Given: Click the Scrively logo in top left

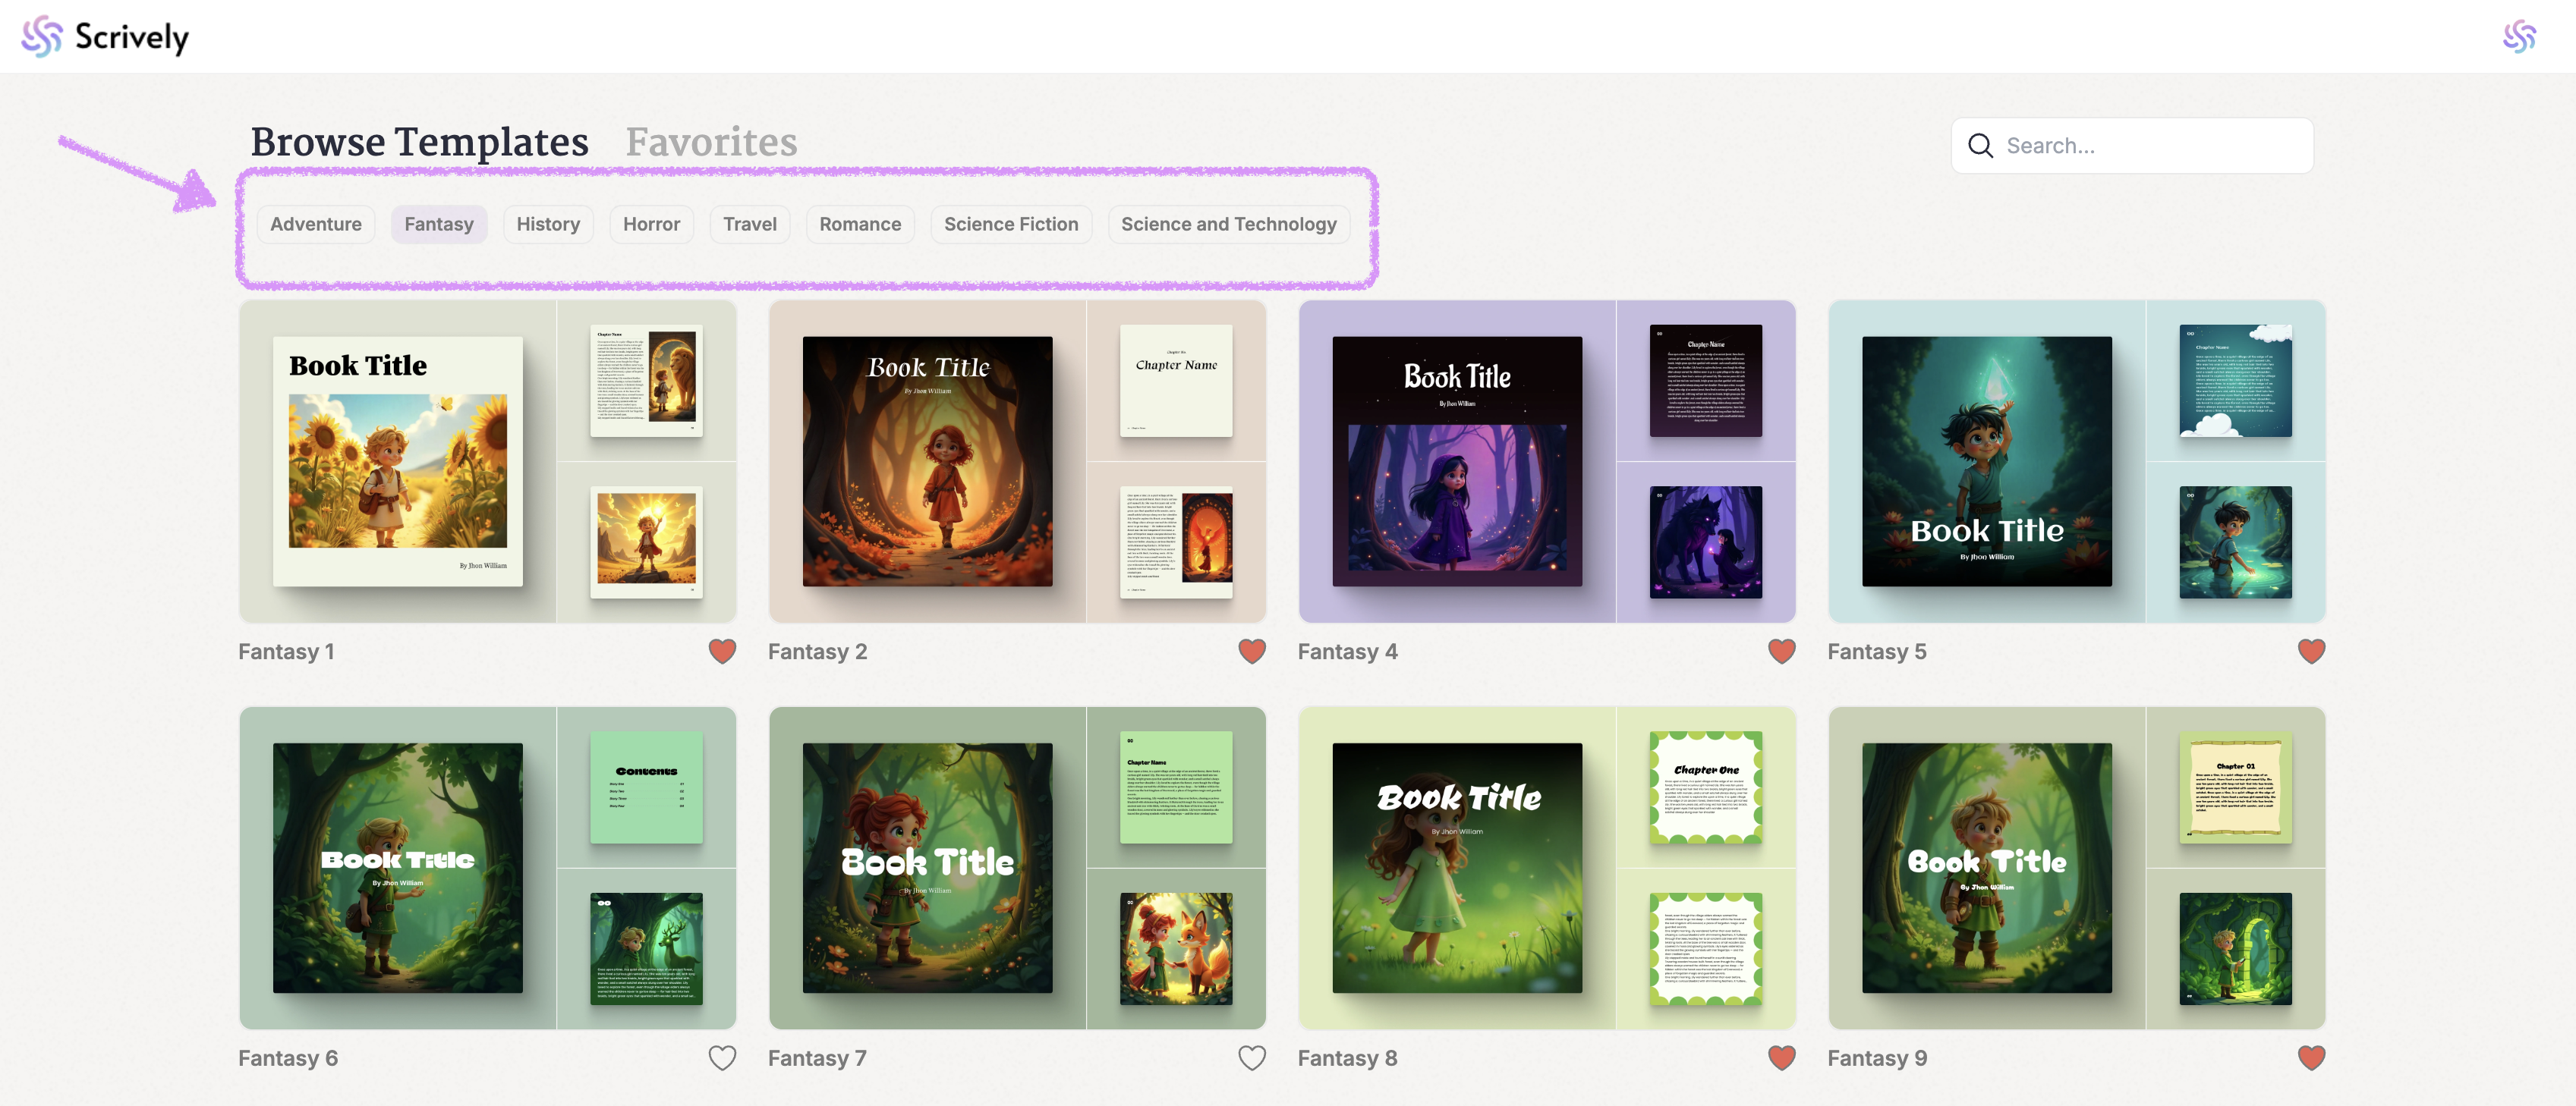Looking at the screenshot, I should click(x=105, y=37).
